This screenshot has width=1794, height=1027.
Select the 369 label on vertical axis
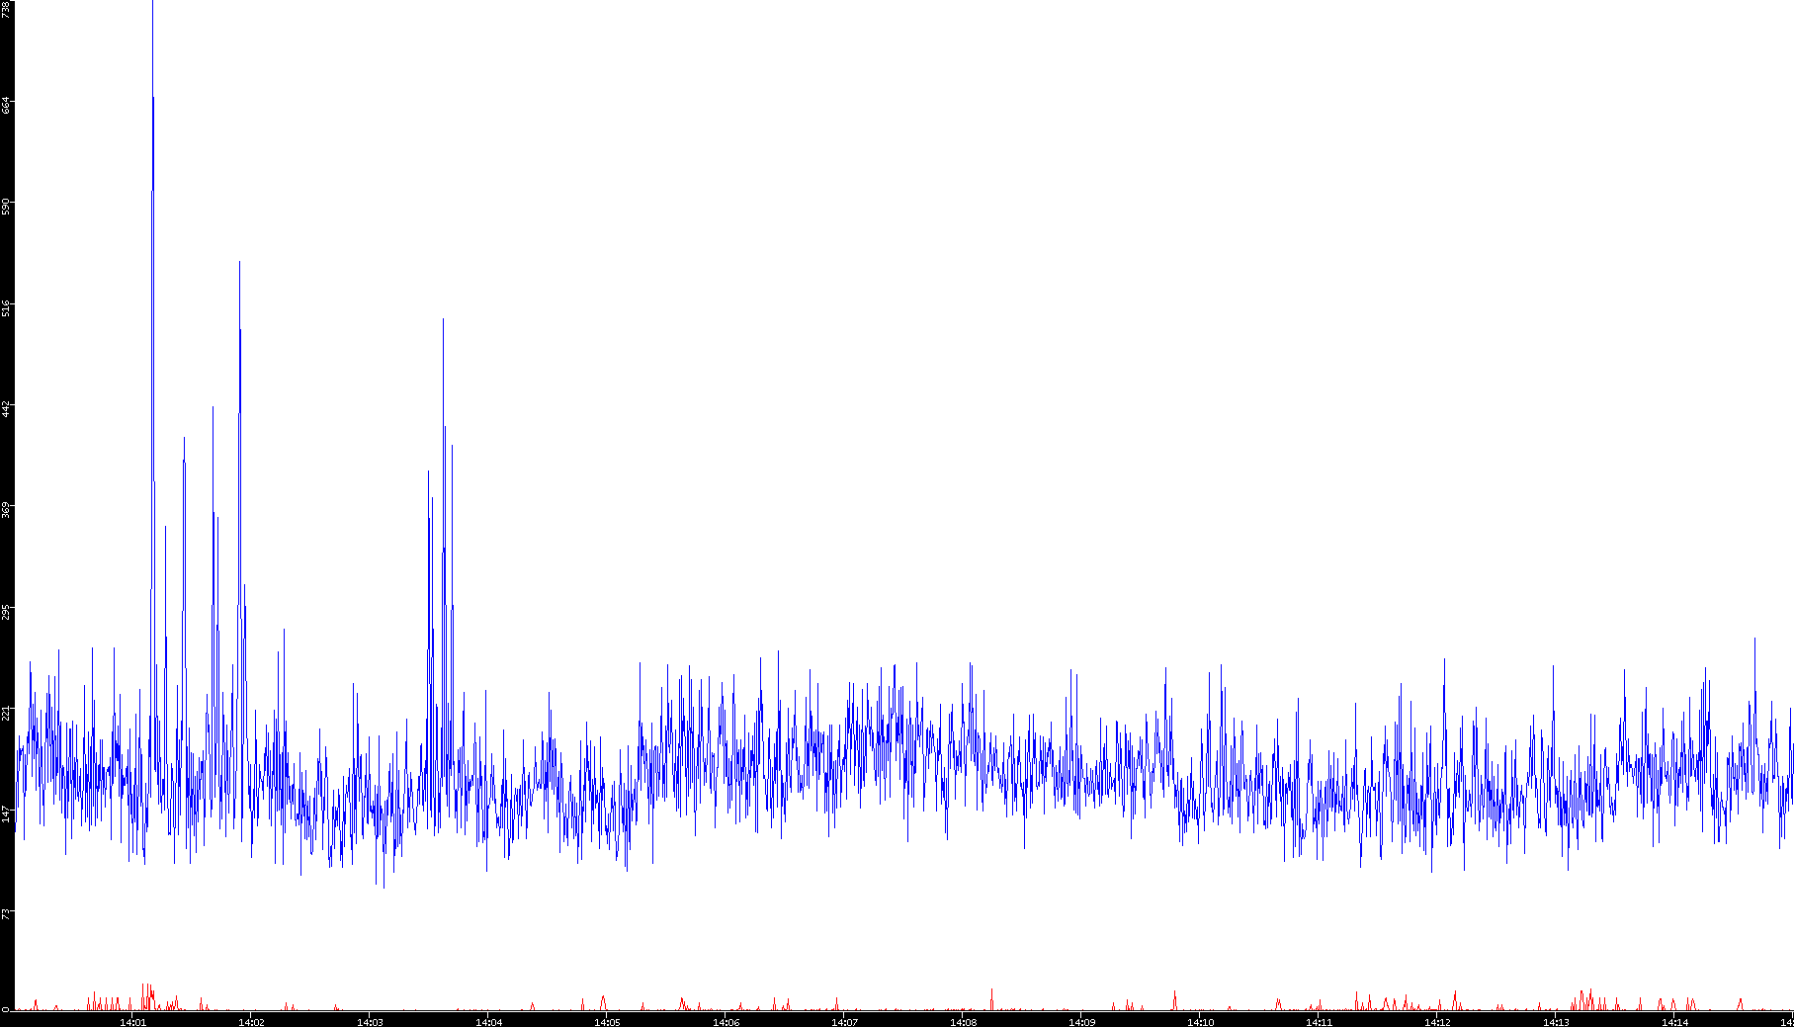[x=7, y=510]
